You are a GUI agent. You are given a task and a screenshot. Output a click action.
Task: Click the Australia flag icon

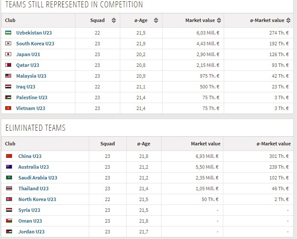[x=9, y=167]
